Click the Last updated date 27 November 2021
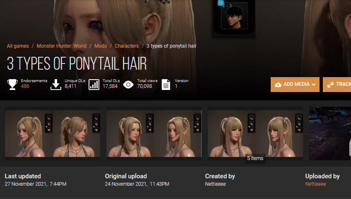Viewport: 351px width, 199px height. point(36,184)
